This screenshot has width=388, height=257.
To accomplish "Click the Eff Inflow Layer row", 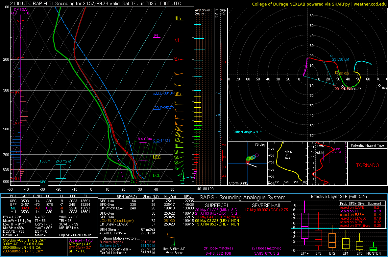I will click(147, 208).
